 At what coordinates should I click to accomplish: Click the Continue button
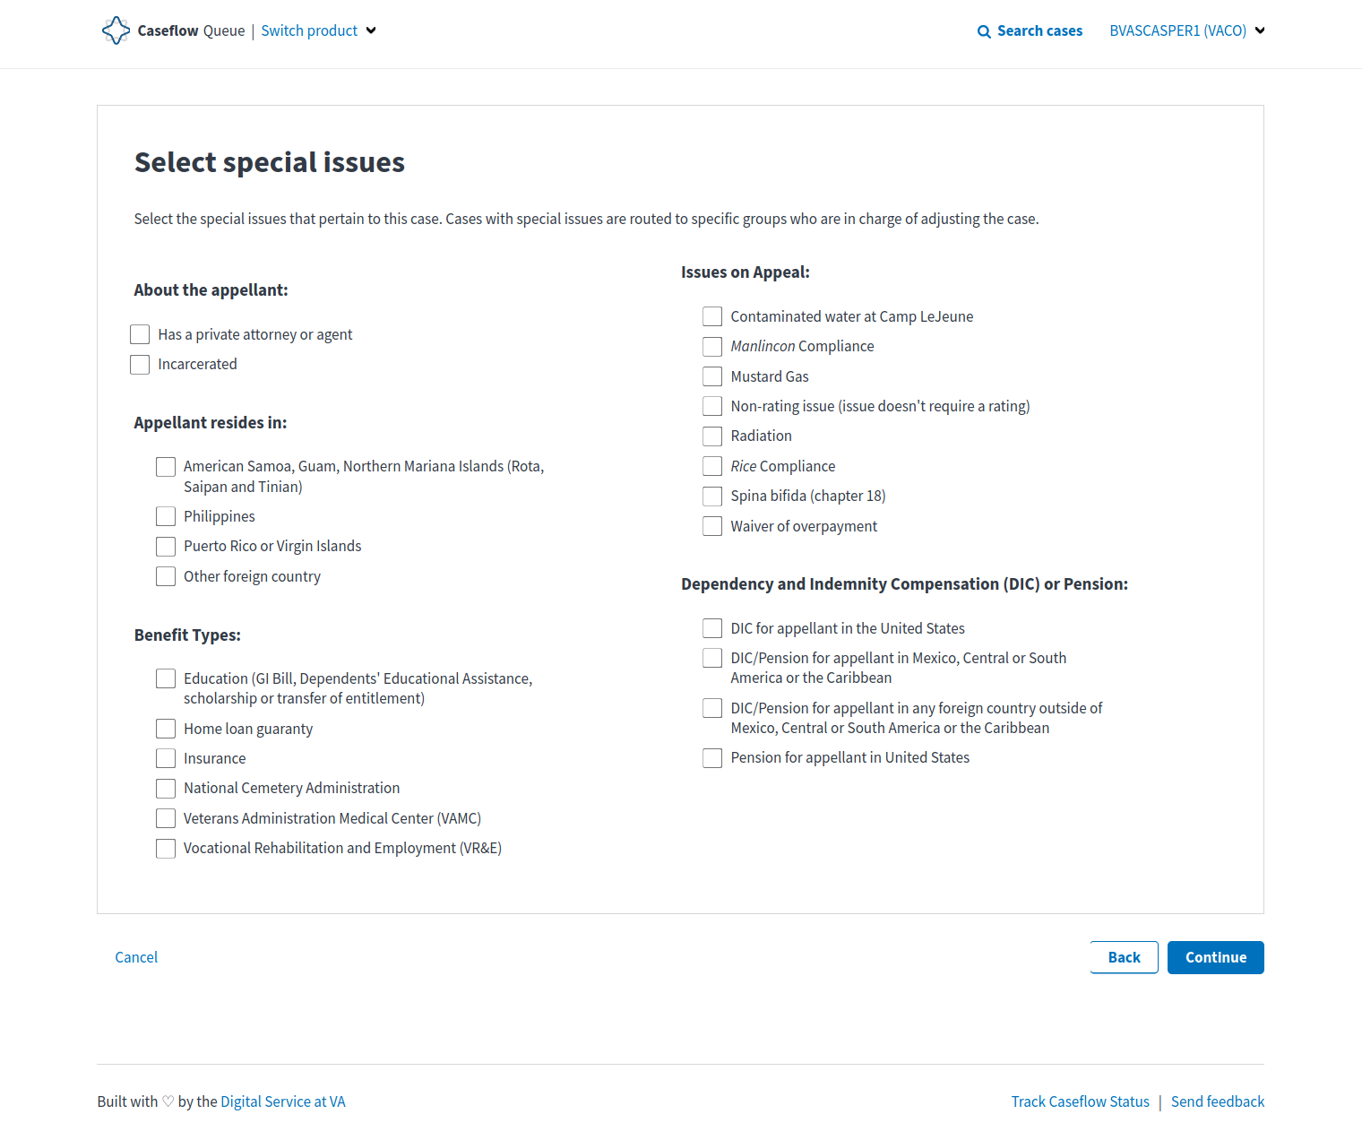(x=1215, y=957)
